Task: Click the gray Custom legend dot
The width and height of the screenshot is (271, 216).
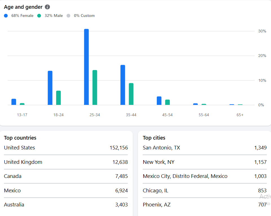Action: pyautogui.click(x=69, y=16)
